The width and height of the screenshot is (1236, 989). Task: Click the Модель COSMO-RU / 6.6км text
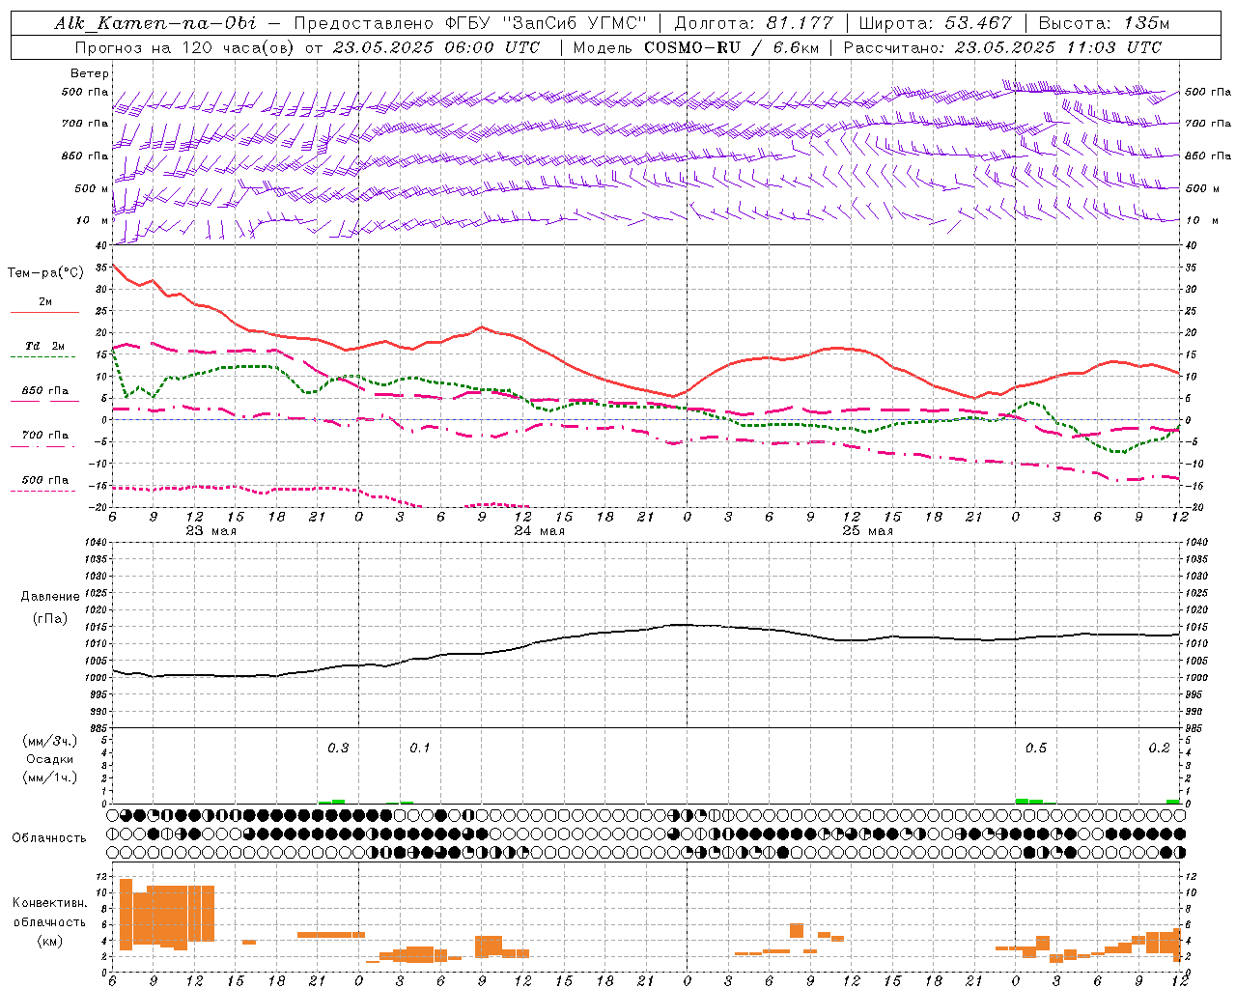[x=698, y=47]
